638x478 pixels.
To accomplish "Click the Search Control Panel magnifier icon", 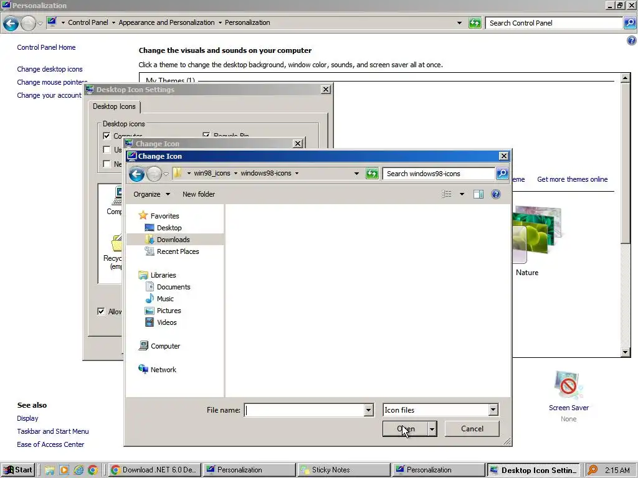I will pos(629,23).
